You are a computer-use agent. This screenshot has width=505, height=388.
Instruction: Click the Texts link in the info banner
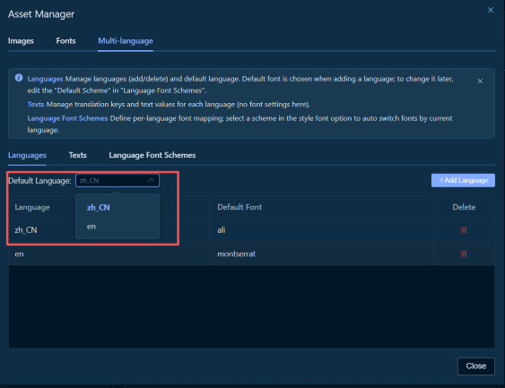pyautogui.click(x=36, y=104)
